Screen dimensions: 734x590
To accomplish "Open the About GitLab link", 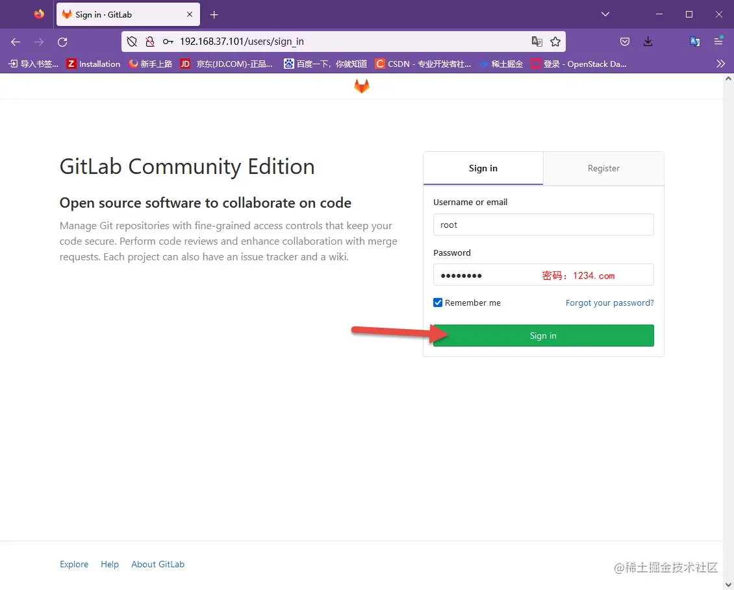I will pos(158,564).
